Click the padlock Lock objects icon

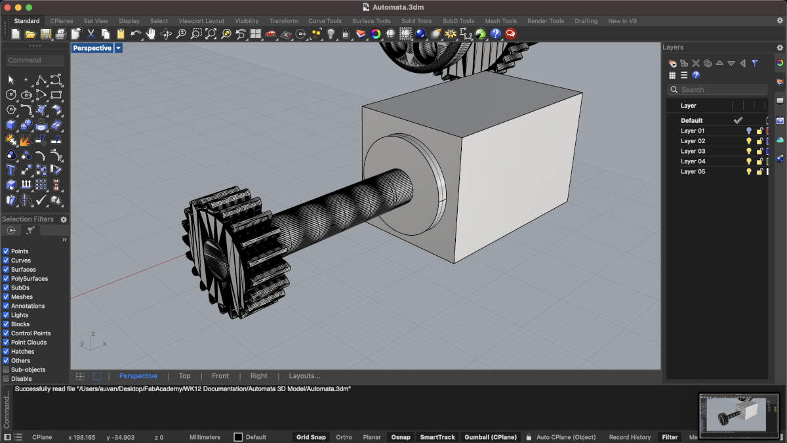(x=346, y=33)
